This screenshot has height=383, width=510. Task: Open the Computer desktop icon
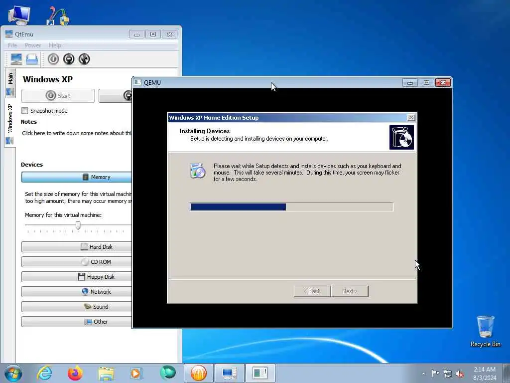coord(19,15)
